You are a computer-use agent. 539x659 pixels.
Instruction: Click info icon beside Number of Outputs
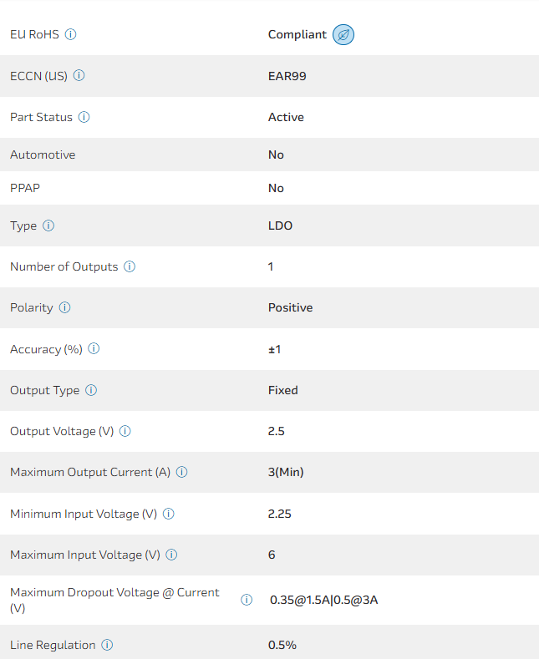coord(130,266)
